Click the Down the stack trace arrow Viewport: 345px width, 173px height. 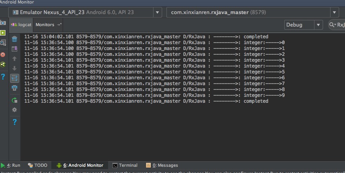click(14, 68)
